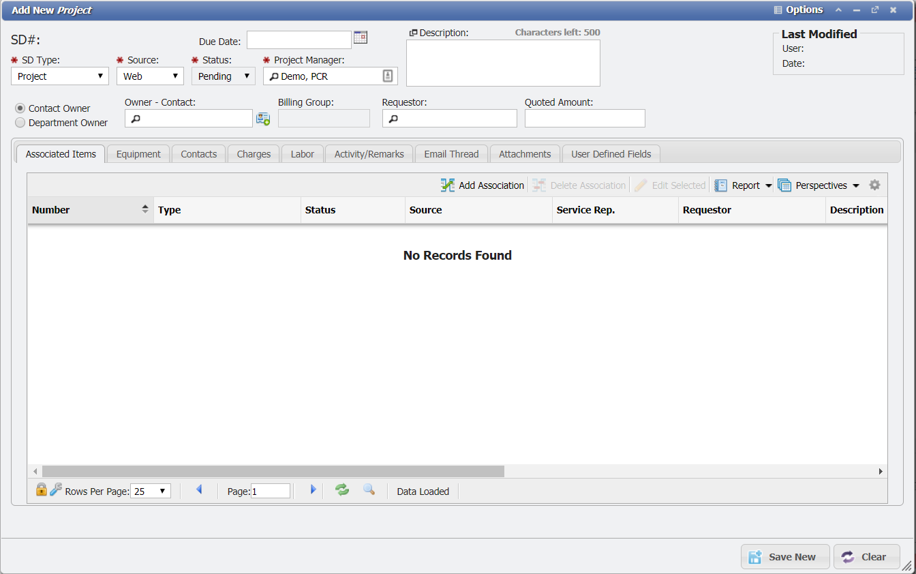Click the Save New button
The width and height of the screenshot is (916, 574).
pyautogui.click(x=785, y=556)
